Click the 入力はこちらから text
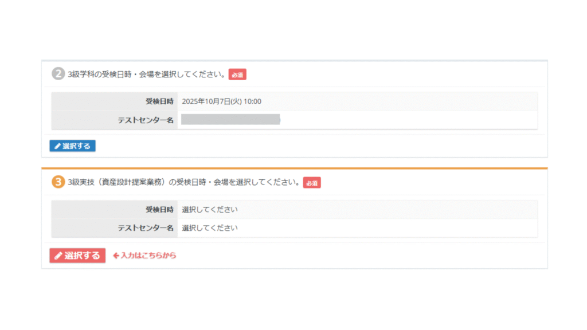Viewport: 587px width, 330px height. click(148, 256)
